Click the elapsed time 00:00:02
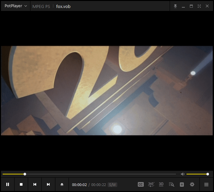The image size is (214, 192). click(x=79, y=185)
